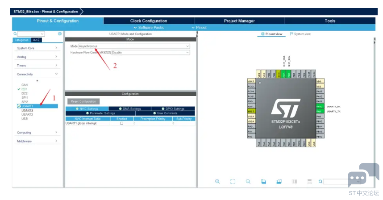Select the PA10 pin on the chip
Viewport: 383px width, 200px height.
320,106
